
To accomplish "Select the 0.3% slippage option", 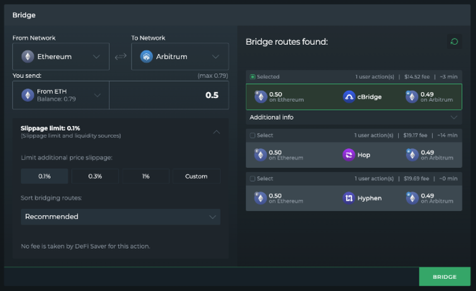I will click(95, 176).
